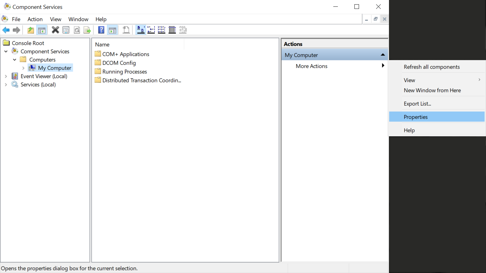This screenshot has width=486, height=273.
Task: Click the Back arrow toolbar icon
Action: [6, 30]
